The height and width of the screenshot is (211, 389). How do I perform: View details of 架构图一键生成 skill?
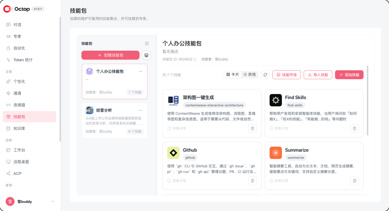click(x=177, y=128)
